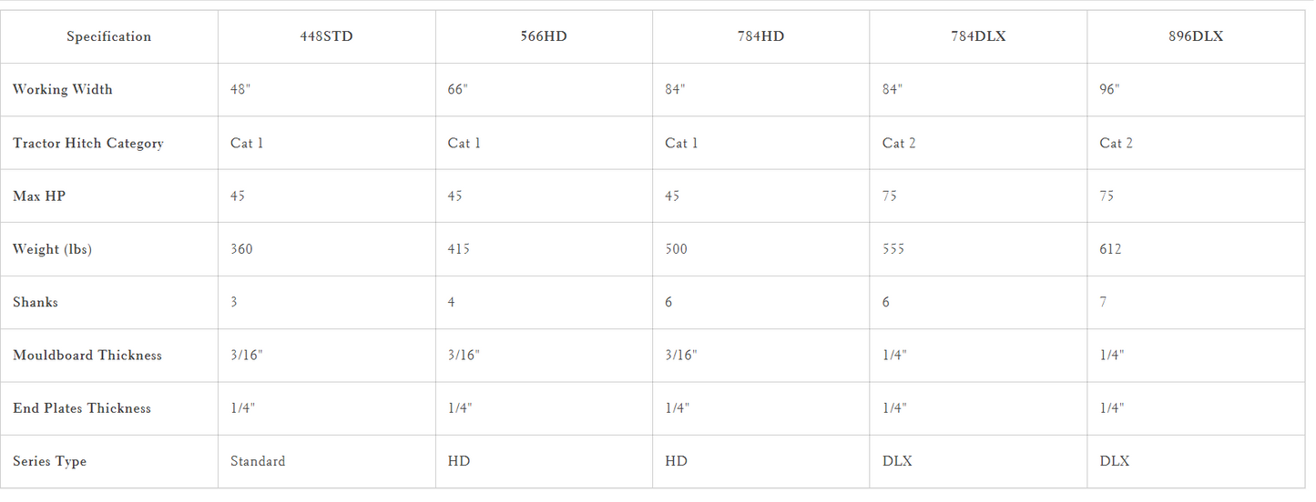1316x502 pixels.
Task: Select the 566HD column header
Action: 544,36
